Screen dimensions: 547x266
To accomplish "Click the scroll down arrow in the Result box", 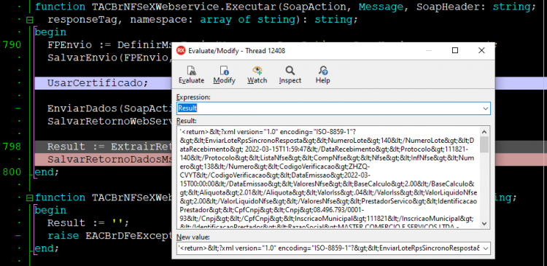I will coord(484,224).
